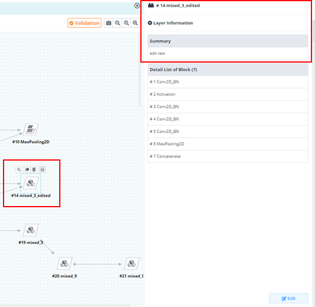Open block item # 1 Conv2D_BN
315x307 pixels.
pos(228,82)
